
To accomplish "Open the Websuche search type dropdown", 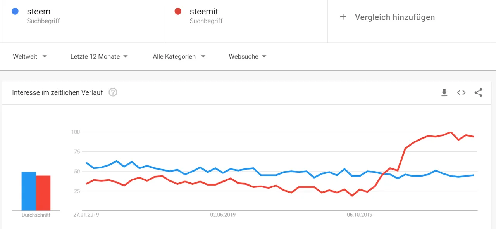I will click(248, 57).
